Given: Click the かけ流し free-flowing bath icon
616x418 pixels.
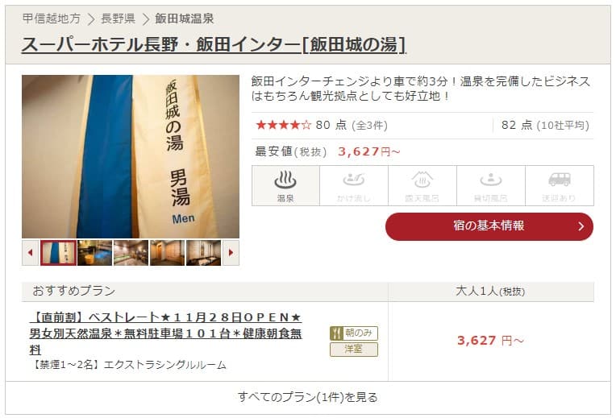Looking at the screenshot, I should coord(354,186).
